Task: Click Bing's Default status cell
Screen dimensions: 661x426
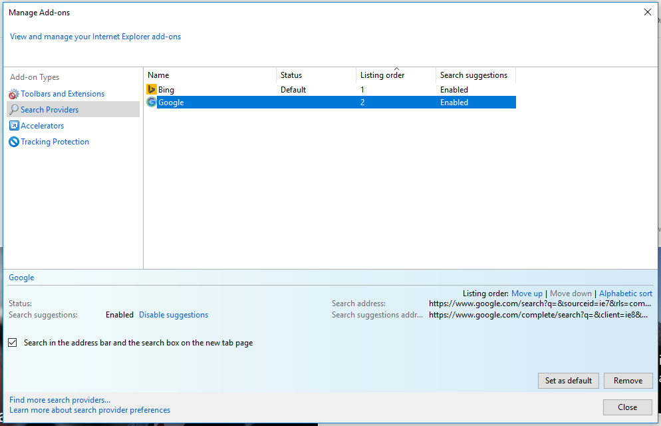Action: click(293, 90)
